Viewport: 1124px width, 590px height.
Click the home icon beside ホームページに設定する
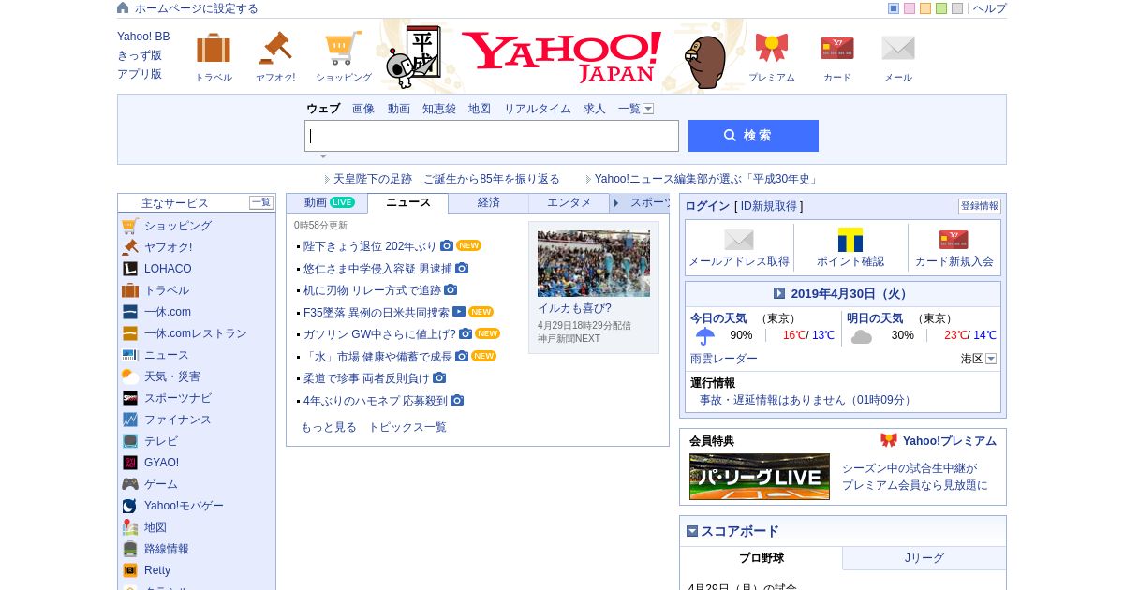point(123,7)
